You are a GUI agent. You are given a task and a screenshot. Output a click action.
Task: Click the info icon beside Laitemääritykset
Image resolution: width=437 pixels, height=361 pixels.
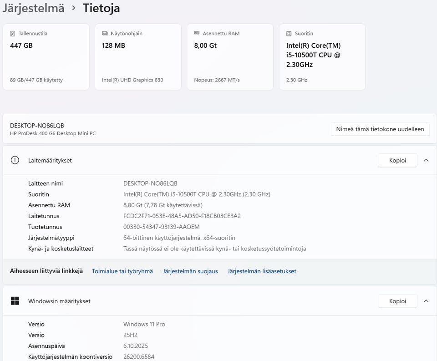15,160
